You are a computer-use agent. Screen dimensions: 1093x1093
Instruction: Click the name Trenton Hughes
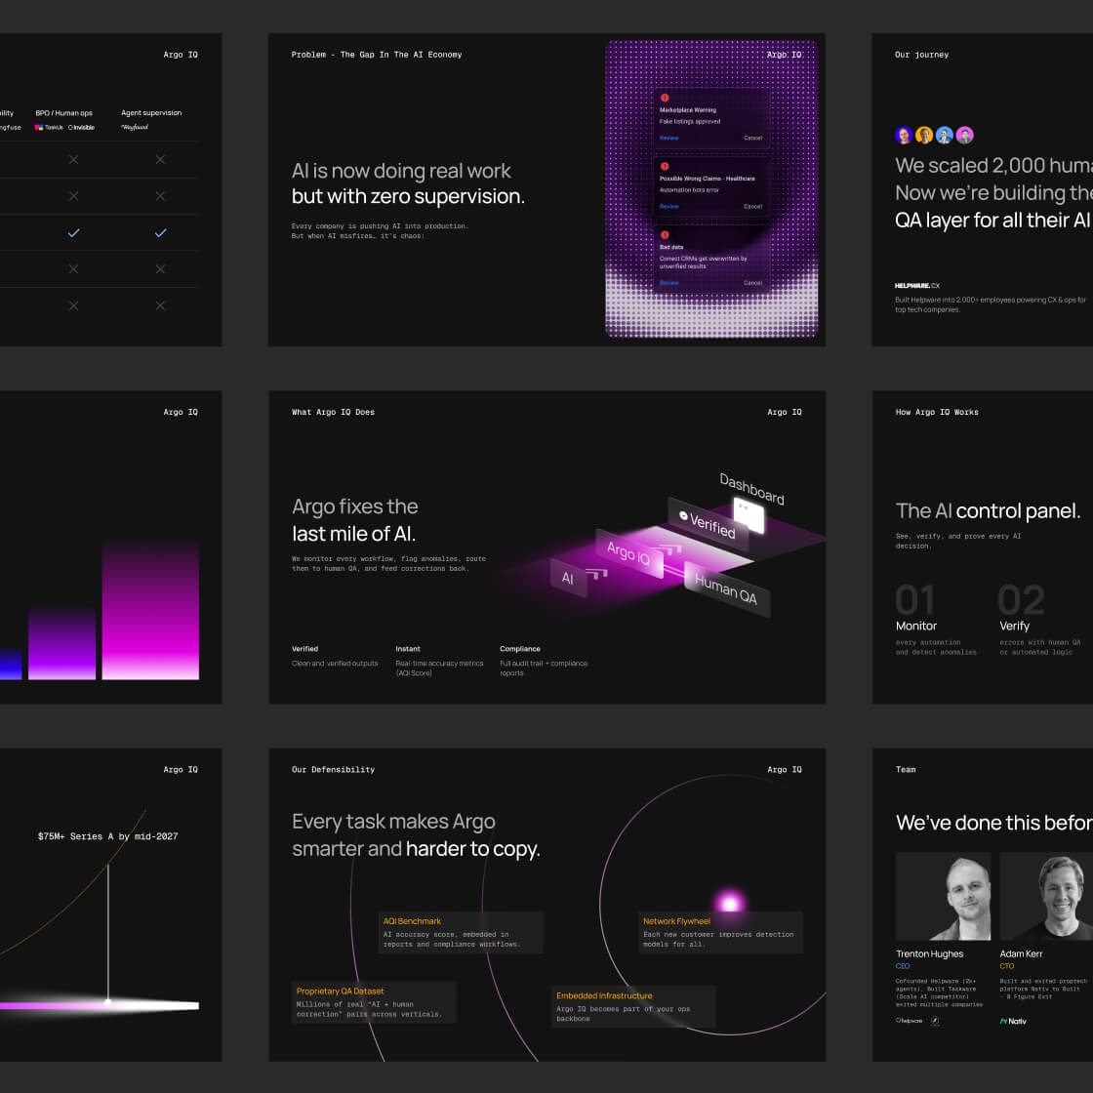pos(929,954)
